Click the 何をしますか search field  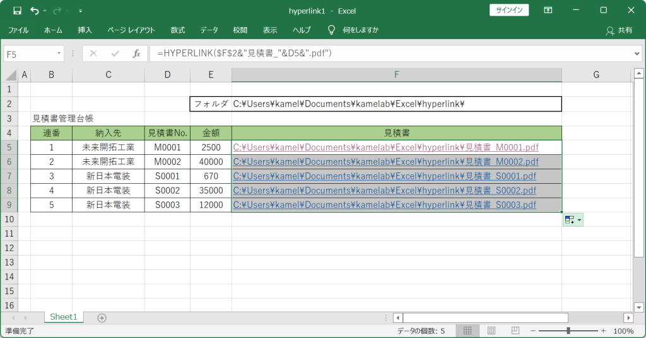click(360, 30)
